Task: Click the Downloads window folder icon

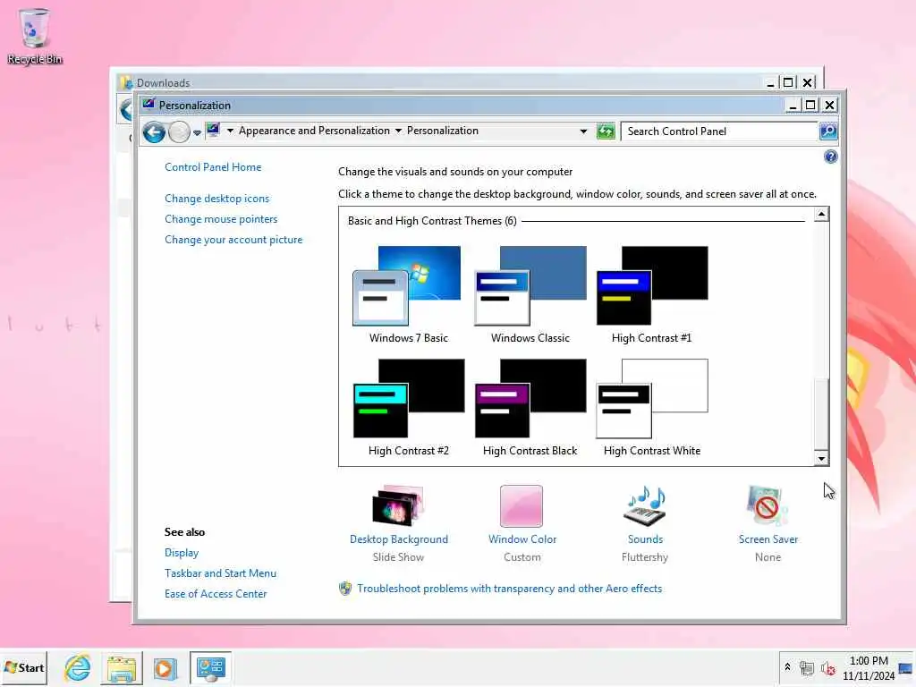Action: click(126, 82)
